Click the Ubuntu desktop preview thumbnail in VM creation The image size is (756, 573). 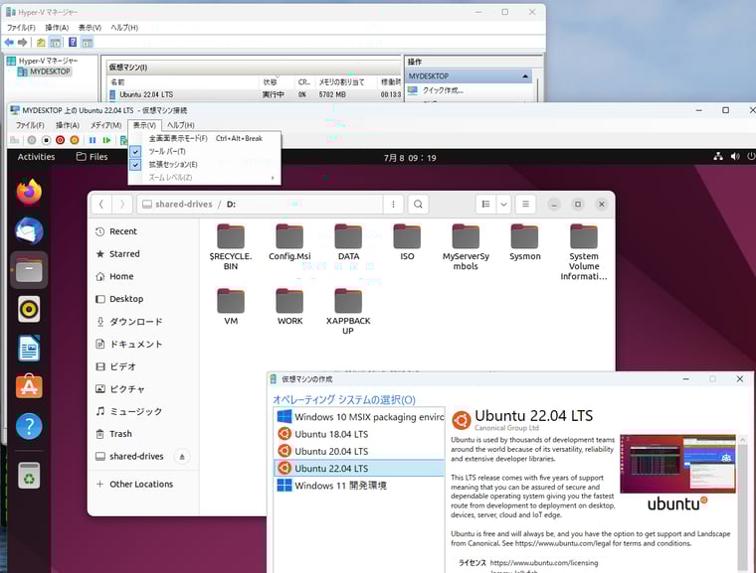pyautogui.click(x=677, y=464)
